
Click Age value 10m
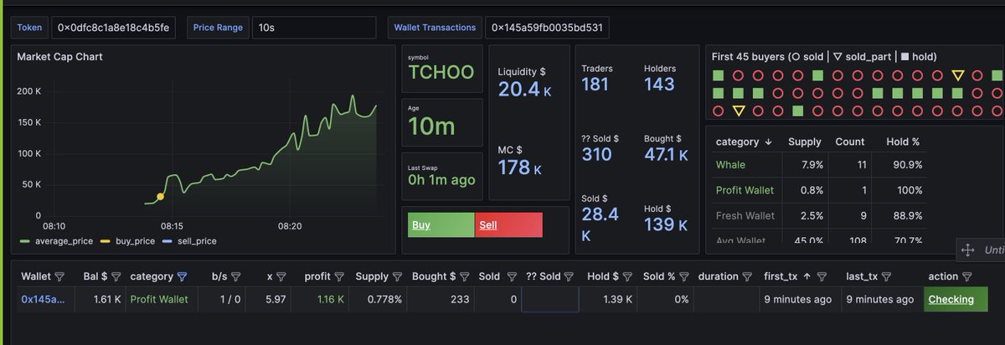pos(432,126)
